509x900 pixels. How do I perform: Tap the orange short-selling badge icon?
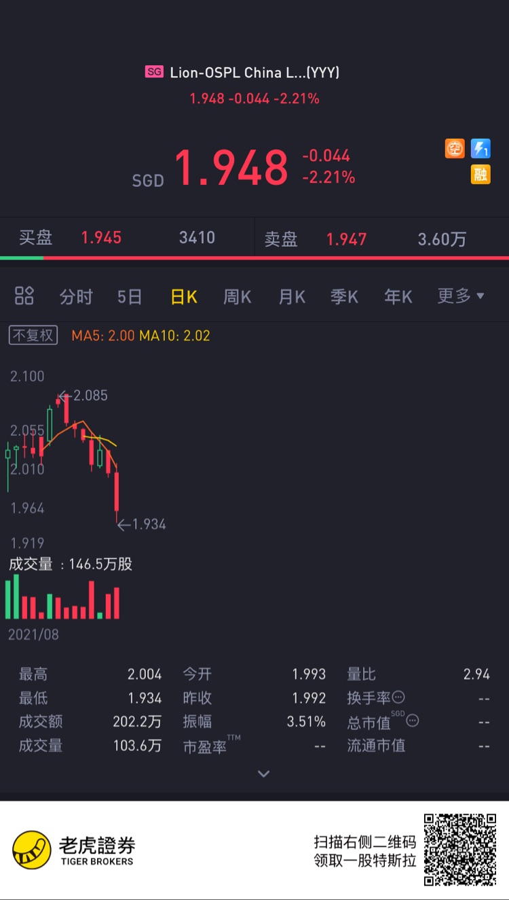[455, 148]
